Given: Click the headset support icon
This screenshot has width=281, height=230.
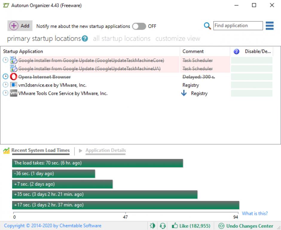Looking at the screenshot, I should (x=163, y=226).
